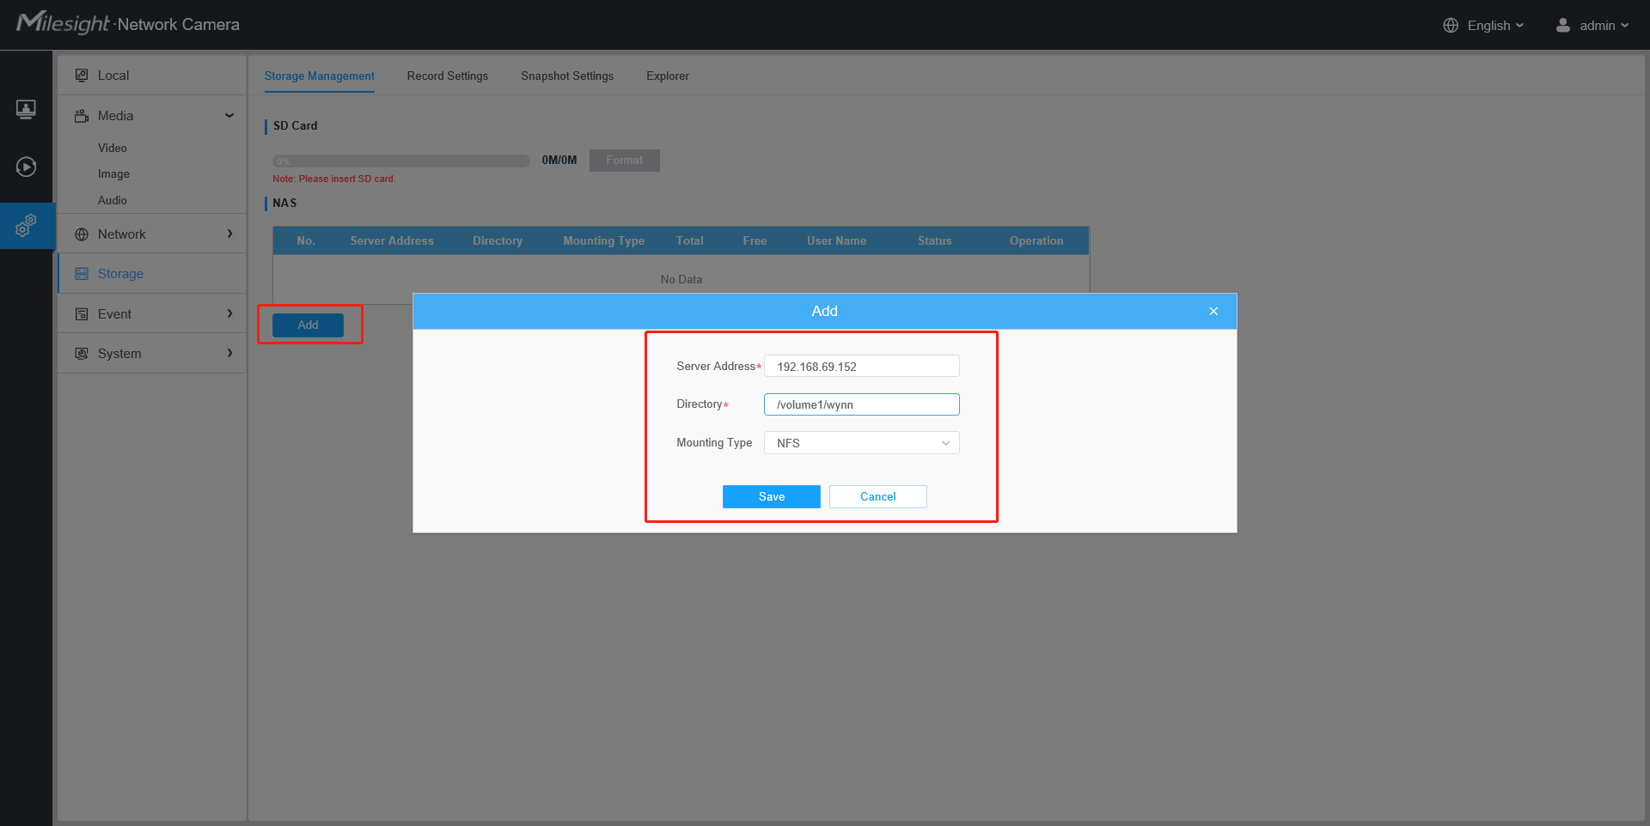Click the Storage menu icon
Screen dimensions: 1650x826
pyautogui.click(x=82, y=274)
